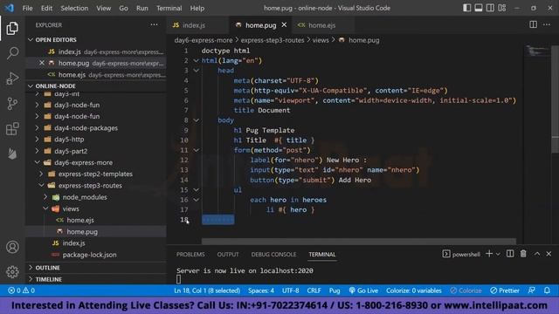Change language mode Pug in status bar
The width and height of the screenshot is (559, 314).
[x=335, y=290]
